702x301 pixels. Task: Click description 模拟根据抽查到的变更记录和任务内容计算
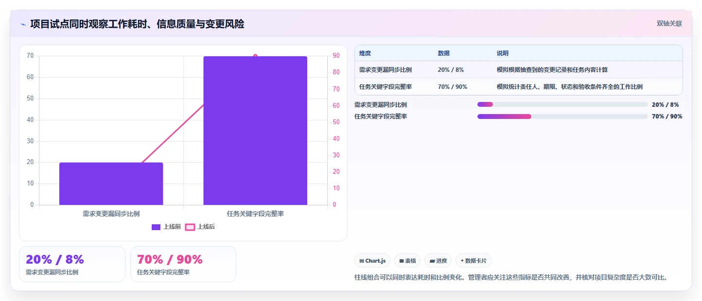click(552, 70)
